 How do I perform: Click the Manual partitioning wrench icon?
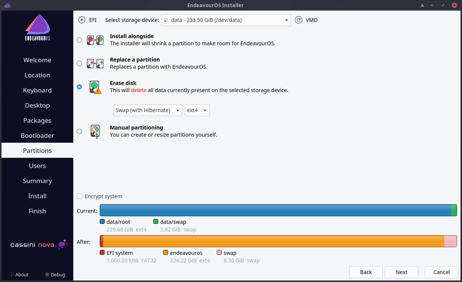95,131
